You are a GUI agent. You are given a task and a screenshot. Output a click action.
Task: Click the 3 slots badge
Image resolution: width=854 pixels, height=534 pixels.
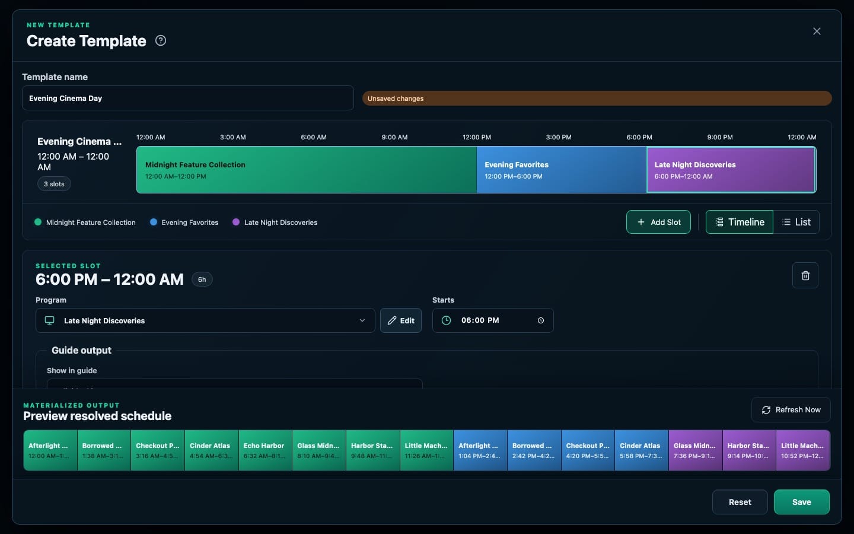(54, 184)
